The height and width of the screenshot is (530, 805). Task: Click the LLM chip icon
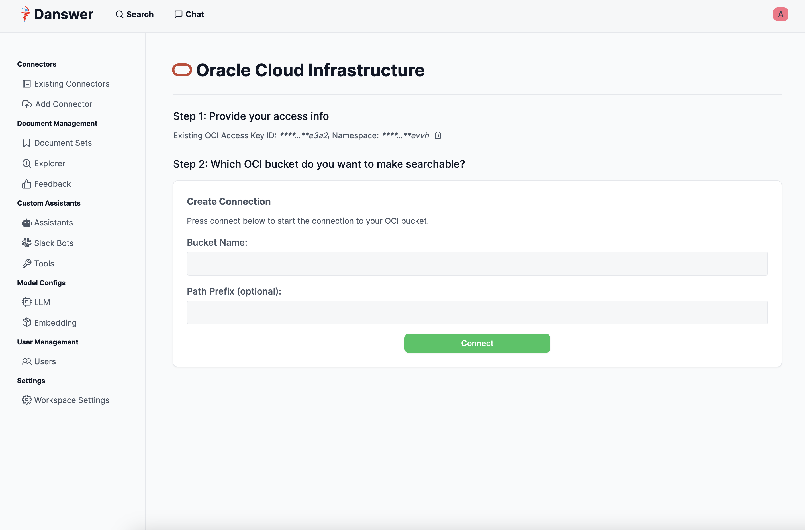(26, 302)
